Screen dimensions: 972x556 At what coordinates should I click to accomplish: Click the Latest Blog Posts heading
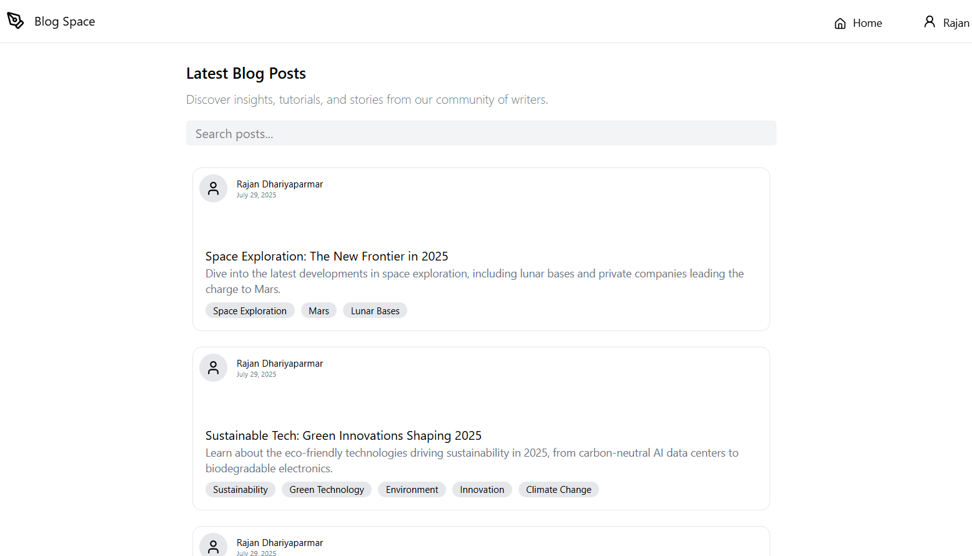(x=246, y=74)
